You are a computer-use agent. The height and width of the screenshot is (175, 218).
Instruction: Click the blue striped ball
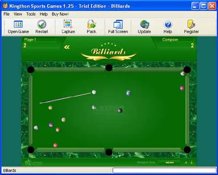[x=128, y=93]
